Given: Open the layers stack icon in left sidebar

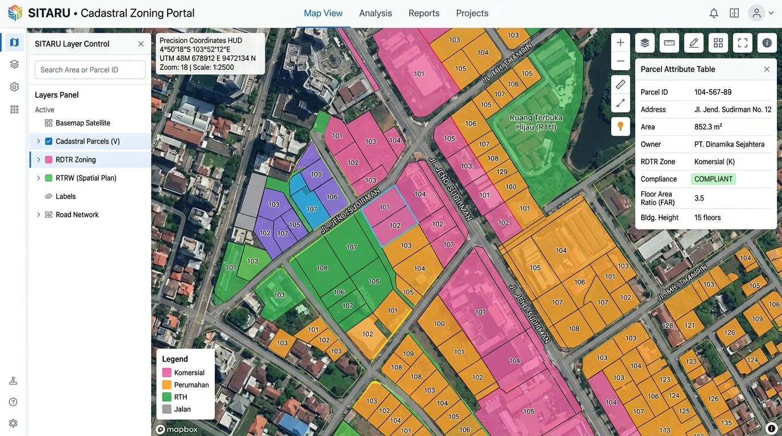Looking at the screenshot, I should coord(14,64).
